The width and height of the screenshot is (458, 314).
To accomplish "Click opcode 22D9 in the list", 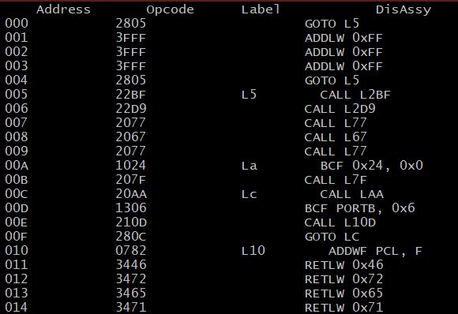I will coord(131,109).
